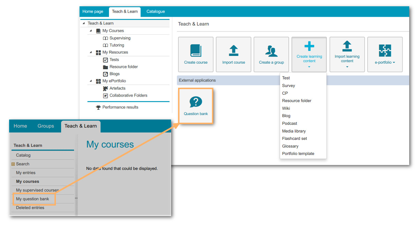The image size is (419, 230).
Task: Expand the Search entry in left menu
Action: pos(13,164)
